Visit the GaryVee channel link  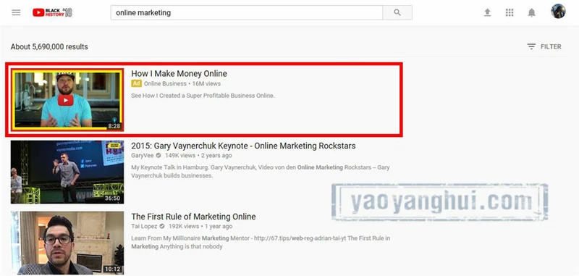[x=142, y=156]
